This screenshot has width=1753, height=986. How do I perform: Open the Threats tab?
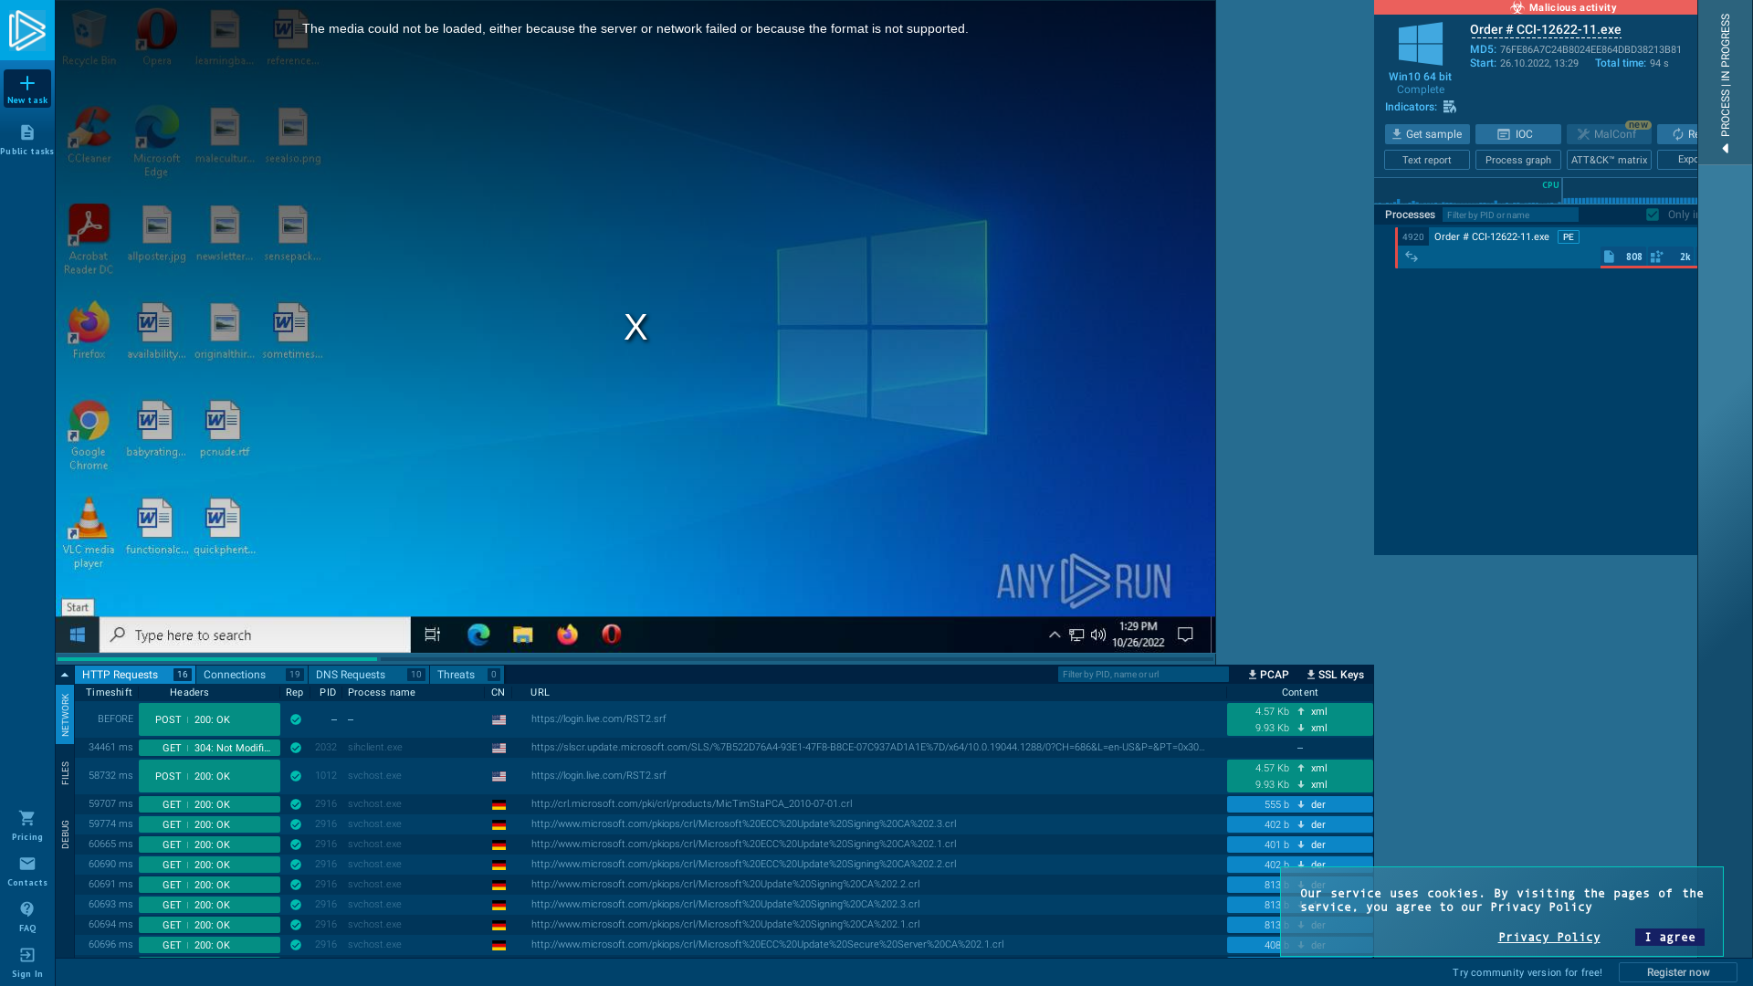(x=457, y=674)
